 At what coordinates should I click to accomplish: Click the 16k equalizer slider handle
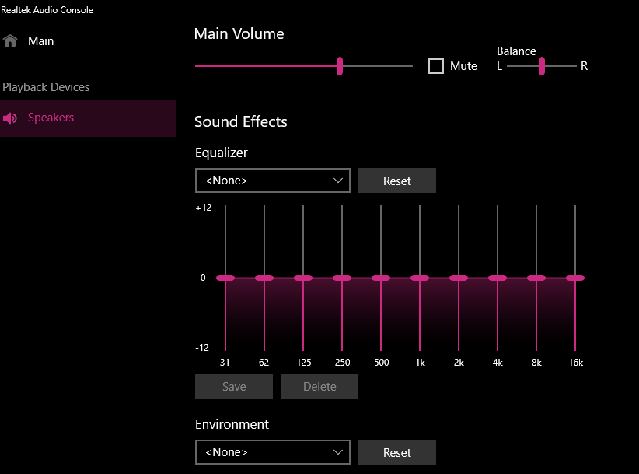tap(575, 278)
